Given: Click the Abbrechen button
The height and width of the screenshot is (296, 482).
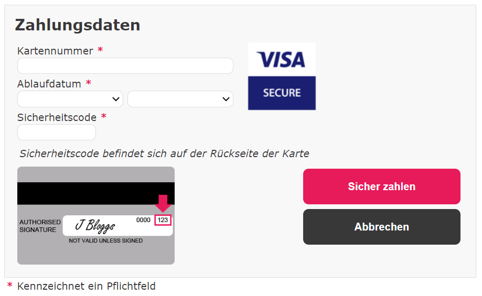Looking at the screenshot, I should [381, 227].
